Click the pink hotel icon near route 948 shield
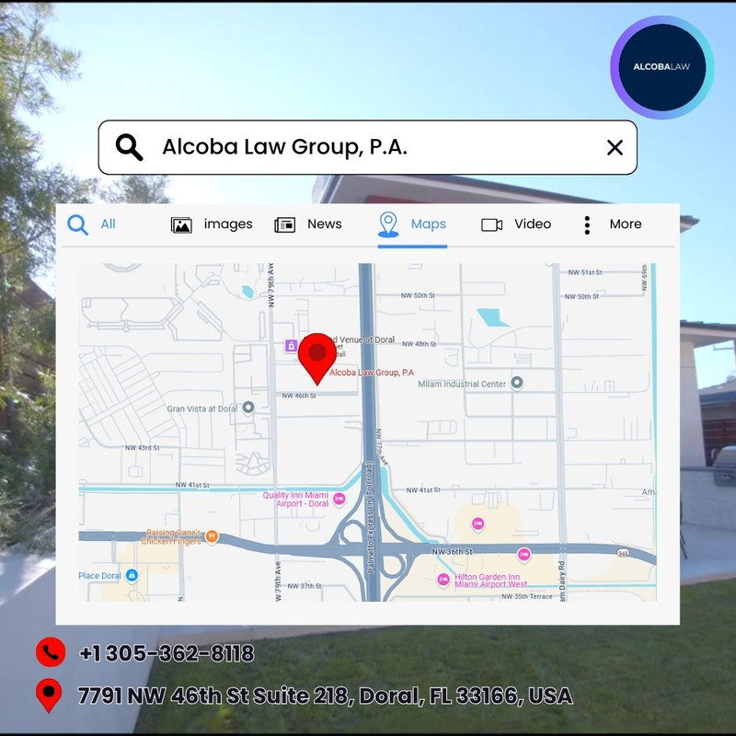The height and width of the screenshot is (736, 736). [x=523, y=555]
